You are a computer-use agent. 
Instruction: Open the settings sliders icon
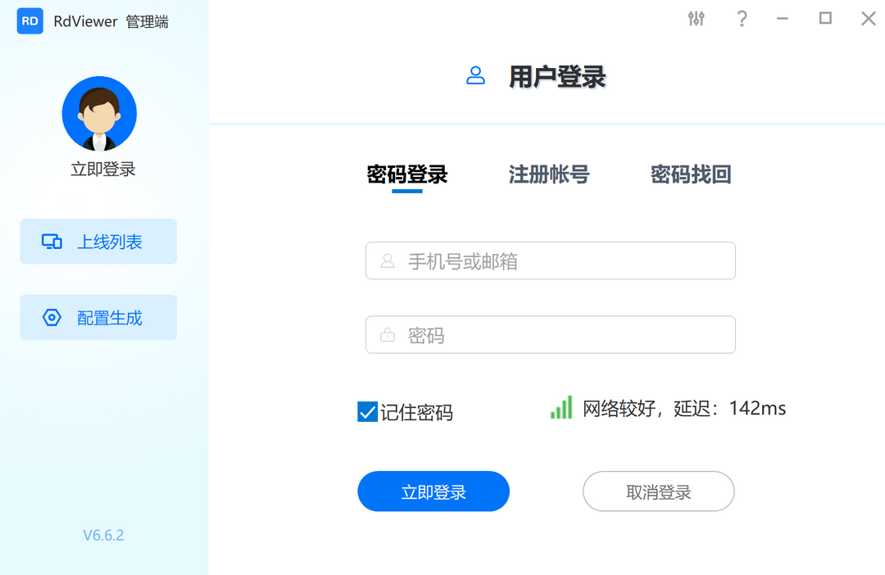696,19
